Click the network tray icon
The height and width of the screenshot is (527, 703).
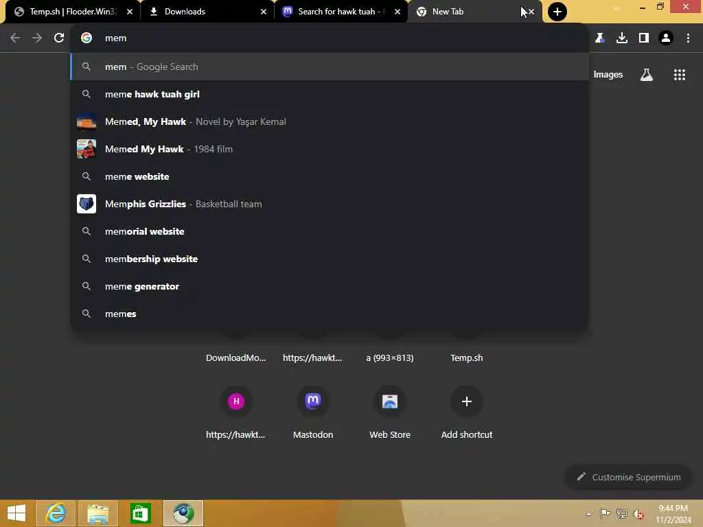[621, 513]
